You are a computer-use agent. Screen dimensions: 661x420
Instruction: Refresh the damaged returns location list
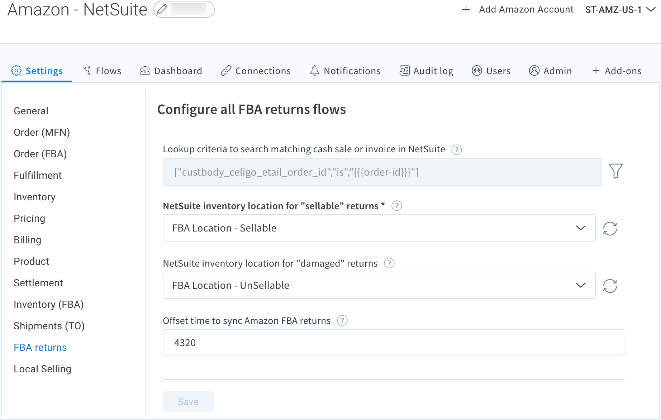pyautogui.click(x=610, y=286)
